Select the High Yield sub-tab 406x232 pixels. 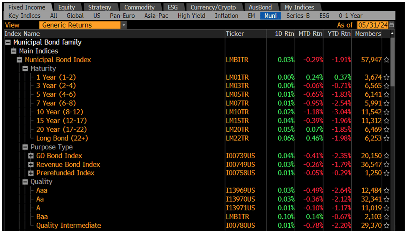191,16
